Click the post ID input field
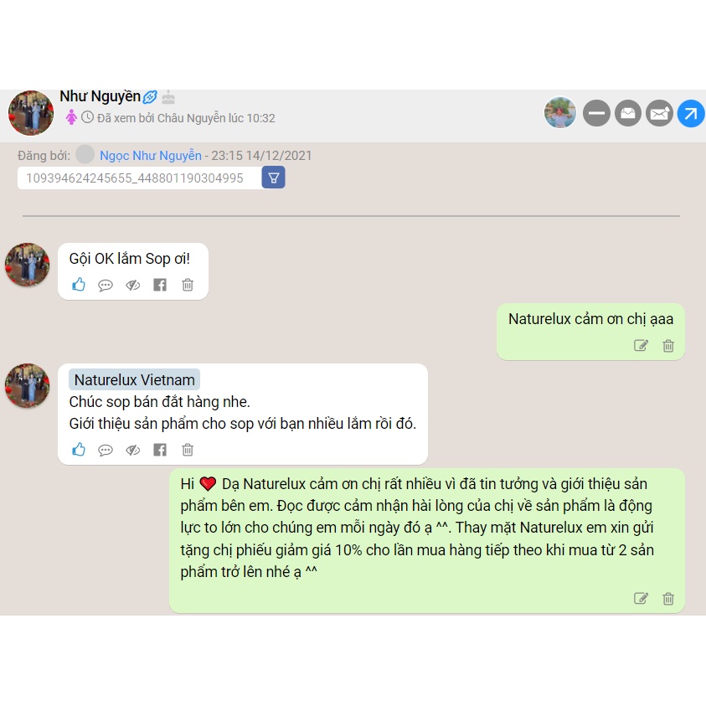706x706 pixels. [139, 178]
